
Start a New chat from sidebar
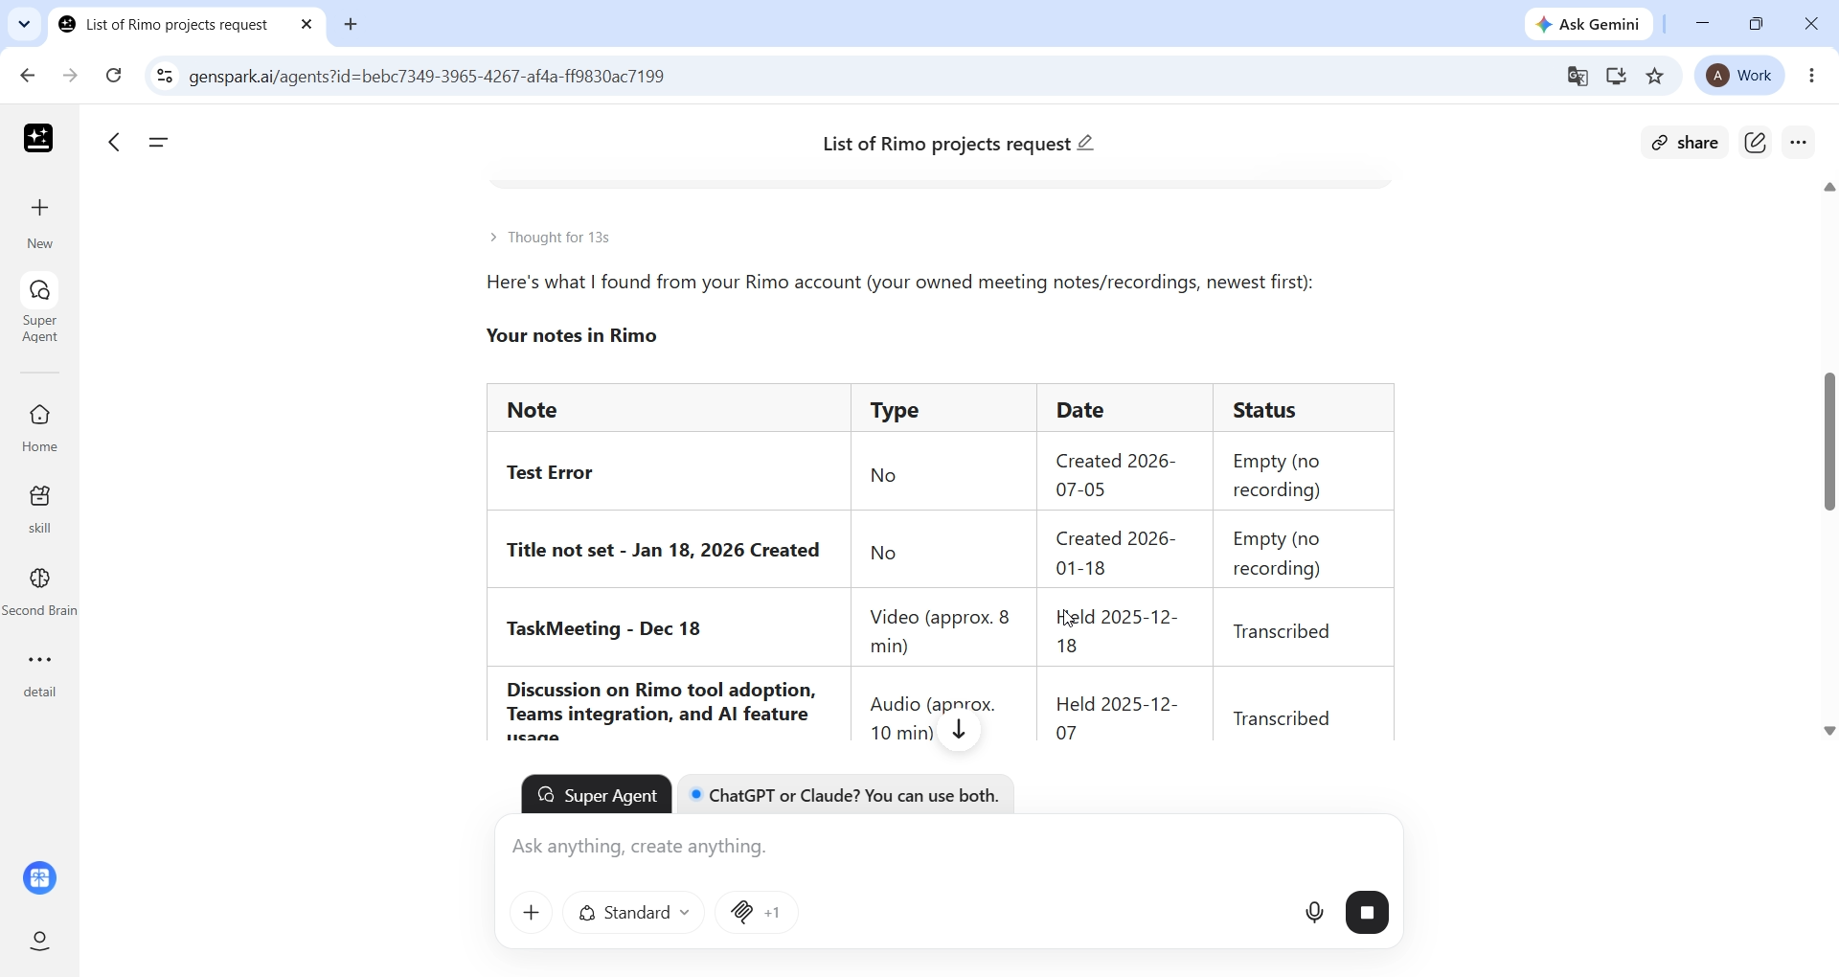point(40,223)
